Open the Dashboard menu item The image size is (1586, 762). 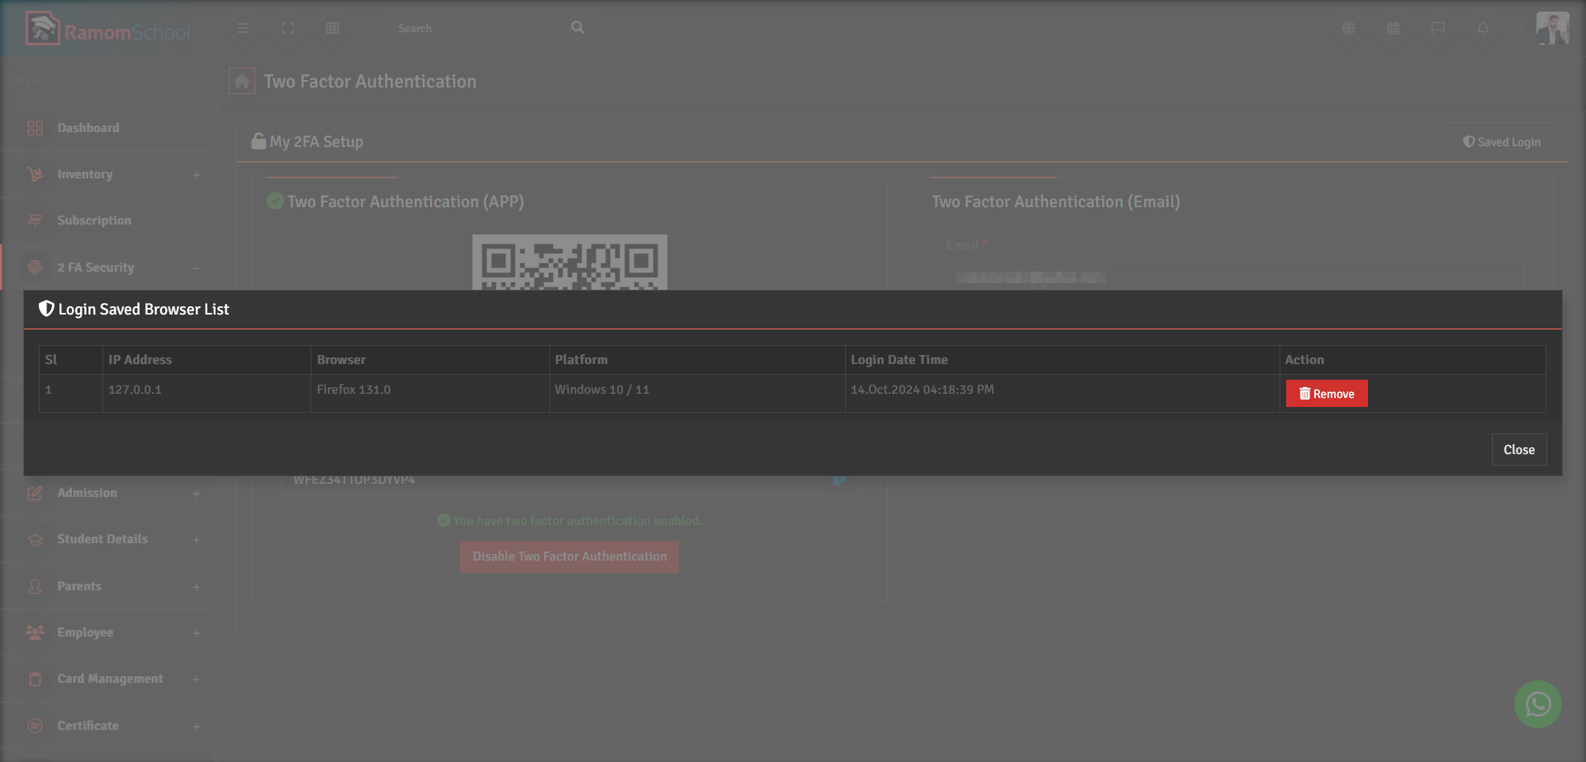tap(88, 128)
